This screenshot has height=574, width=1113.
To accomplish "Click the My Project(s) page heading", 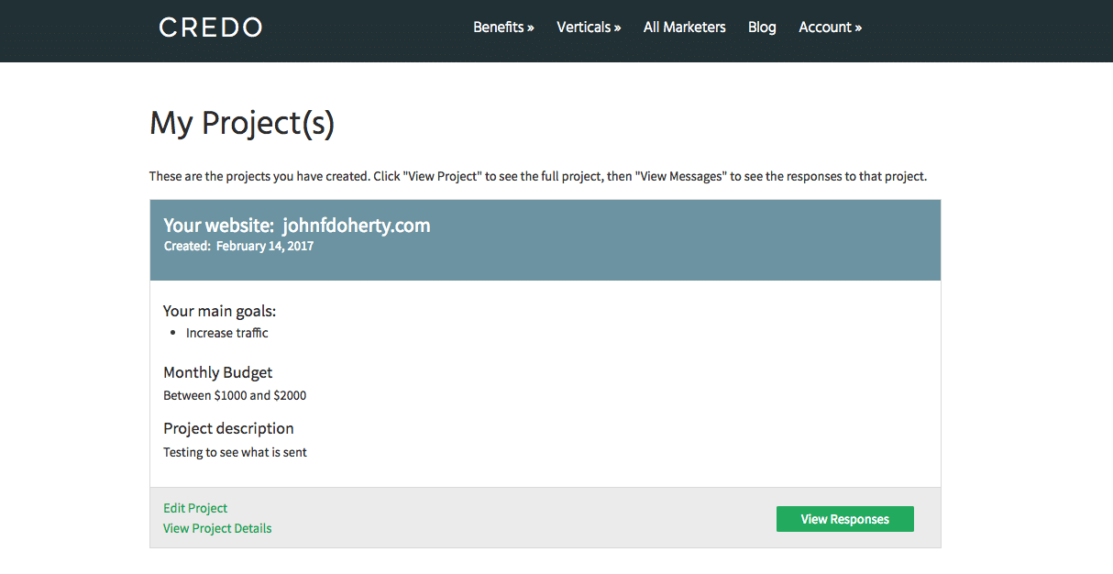I will [241, 122].
